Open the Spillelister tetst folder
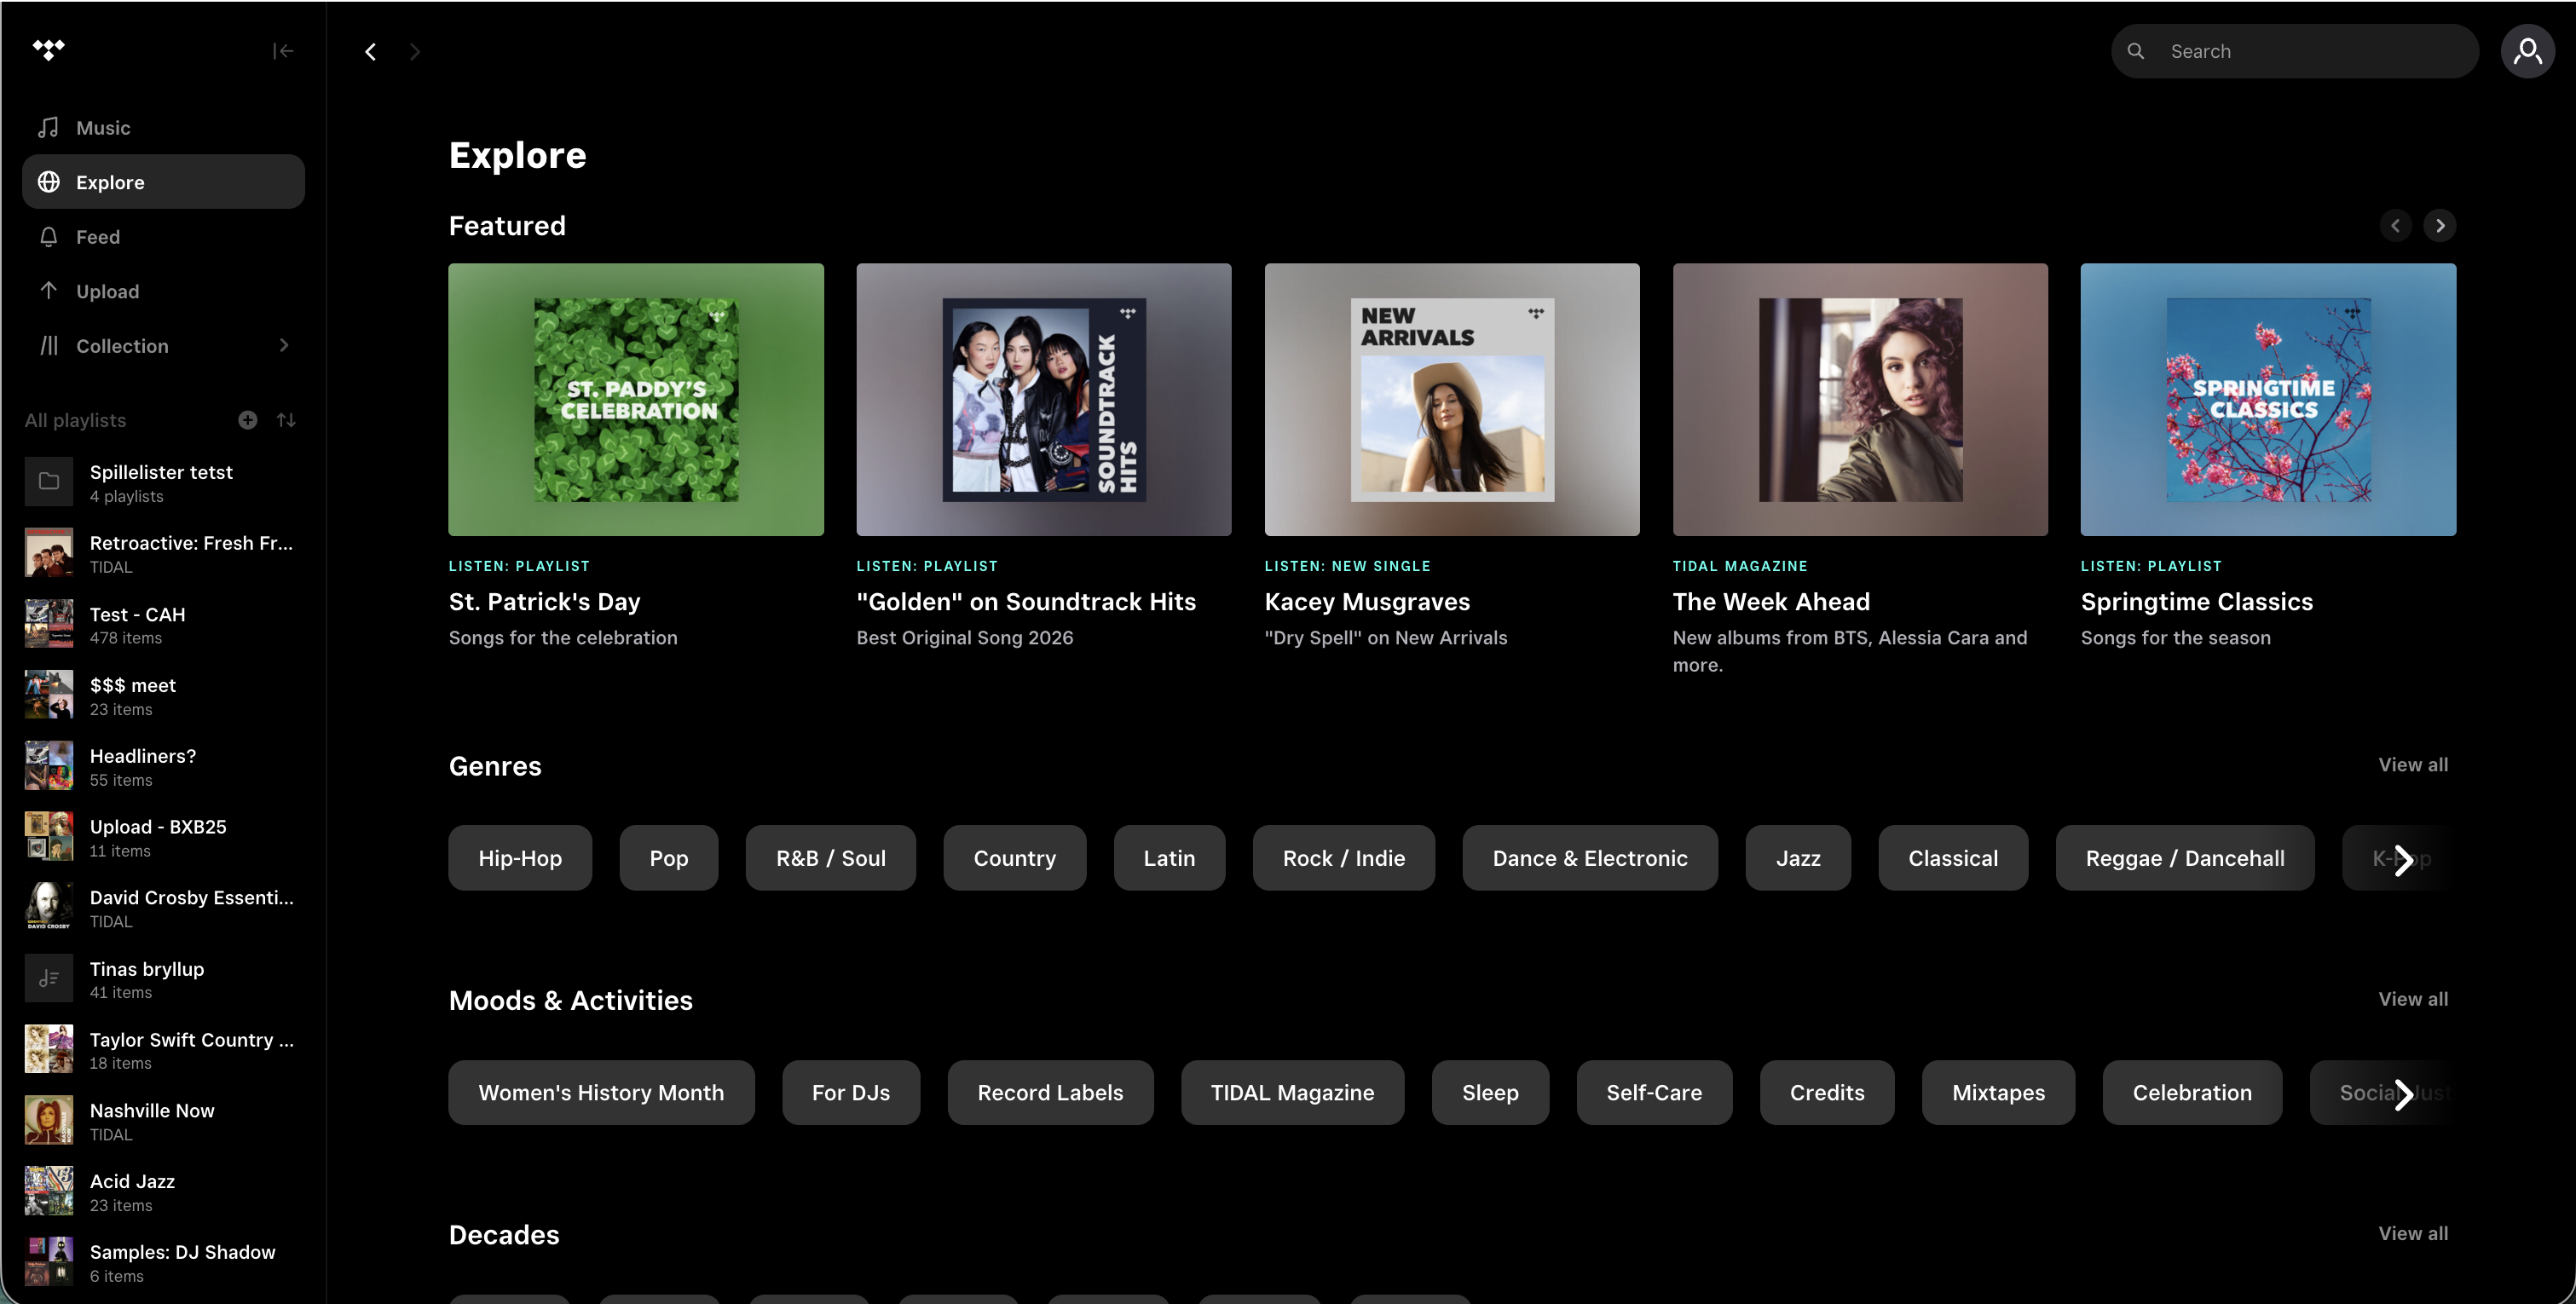 tap(163, 483)
